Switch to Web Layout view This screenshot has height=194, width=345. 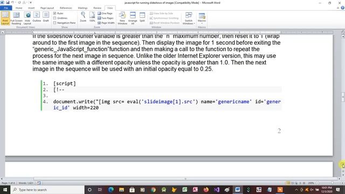coord(27,18)
